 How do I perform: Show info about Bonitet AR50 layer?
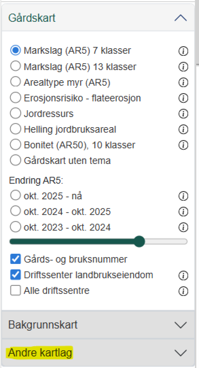pos(183,145)
